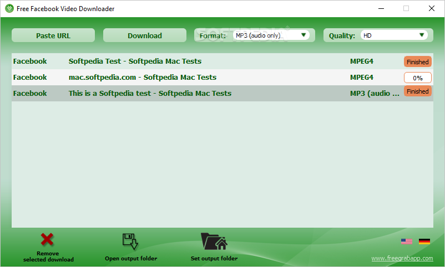Click Facebook label in 'This is a Softpedia test' row

30,93
